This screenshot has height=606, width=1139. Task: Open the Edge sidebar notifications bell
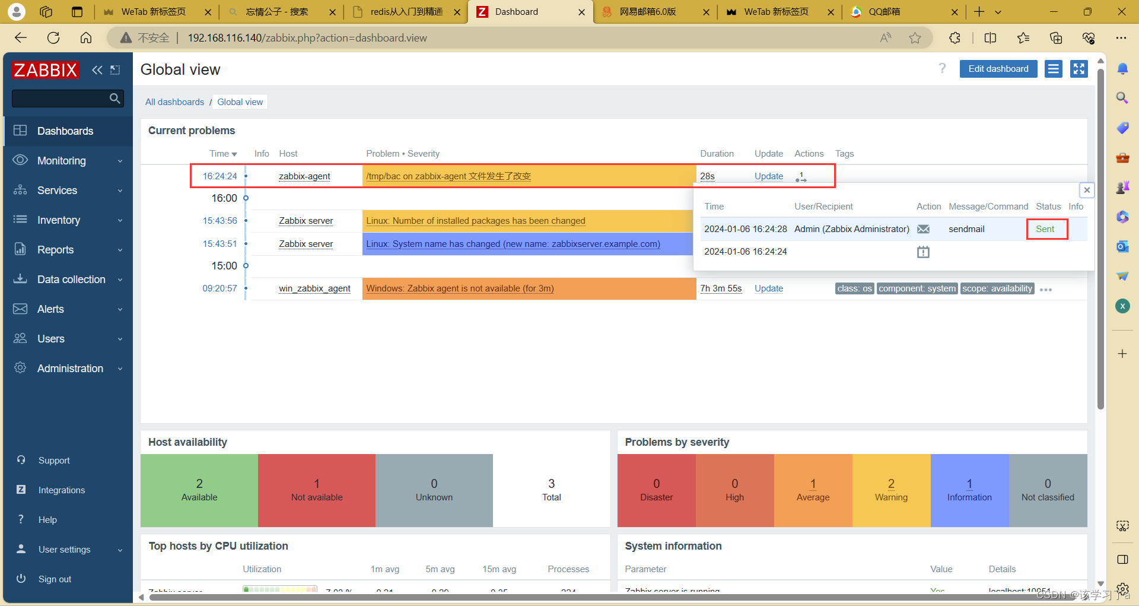[1122, 69]
